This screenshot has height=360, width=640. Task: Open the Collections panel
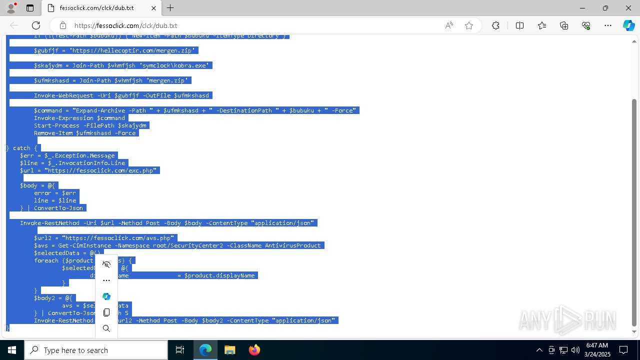(564, 25)
